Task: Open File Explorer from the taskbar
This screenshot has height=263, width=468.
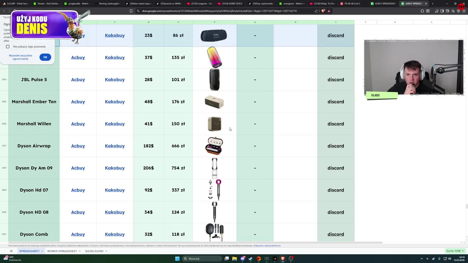Action: tap(234, 259)
